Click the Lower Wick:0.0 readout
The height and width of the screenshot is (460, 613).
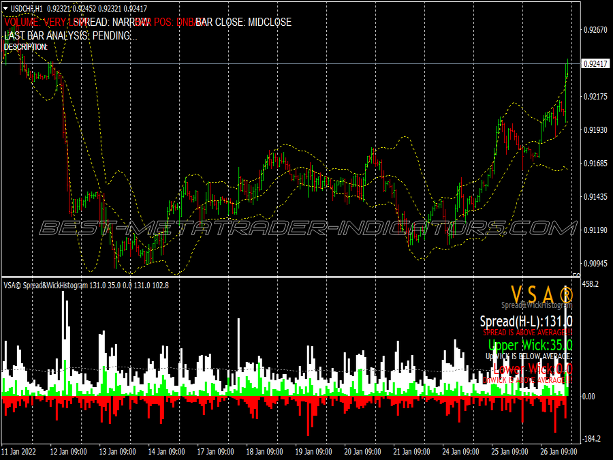pos(533,369)
